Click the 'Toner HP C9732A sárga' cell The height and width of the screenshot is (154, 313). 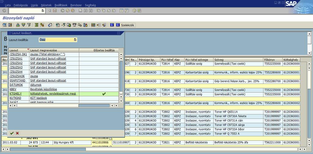click(x=238, y=125)
